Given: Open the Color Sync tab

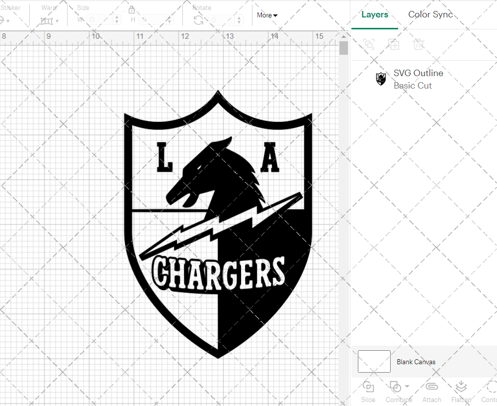Looking at the screenshot, I should point(430,14).
